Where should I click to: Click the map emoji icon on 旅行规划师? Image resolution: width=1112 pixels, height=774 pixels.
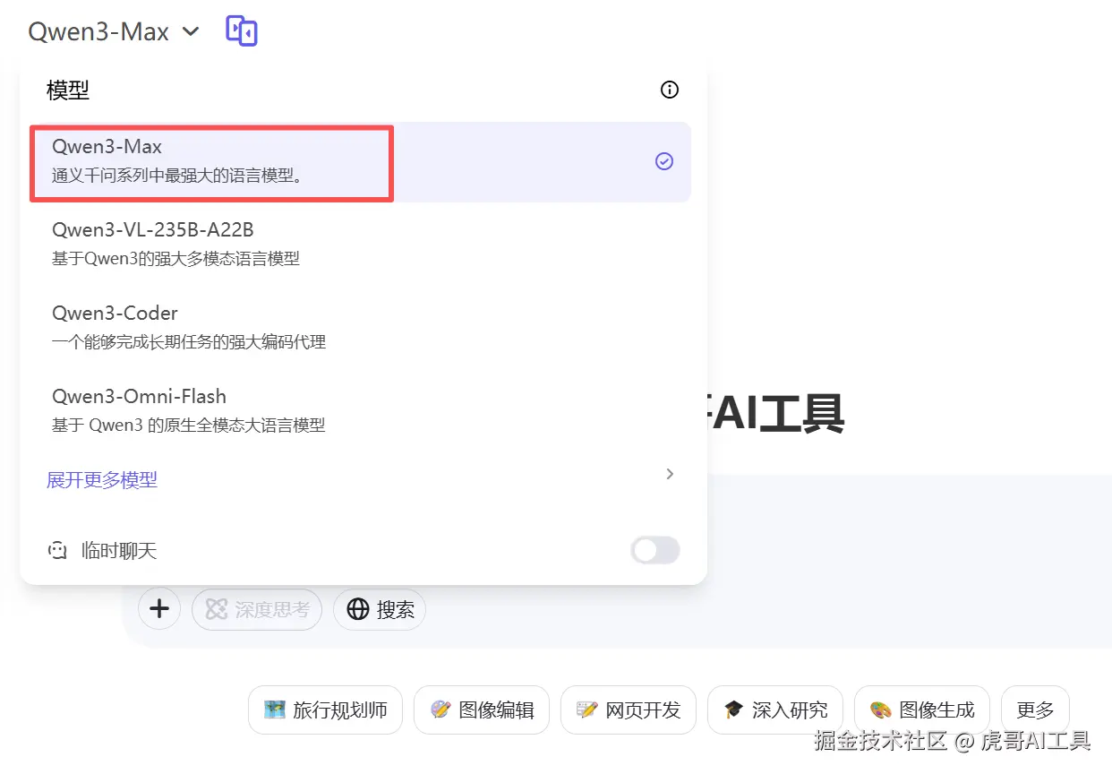275,709
